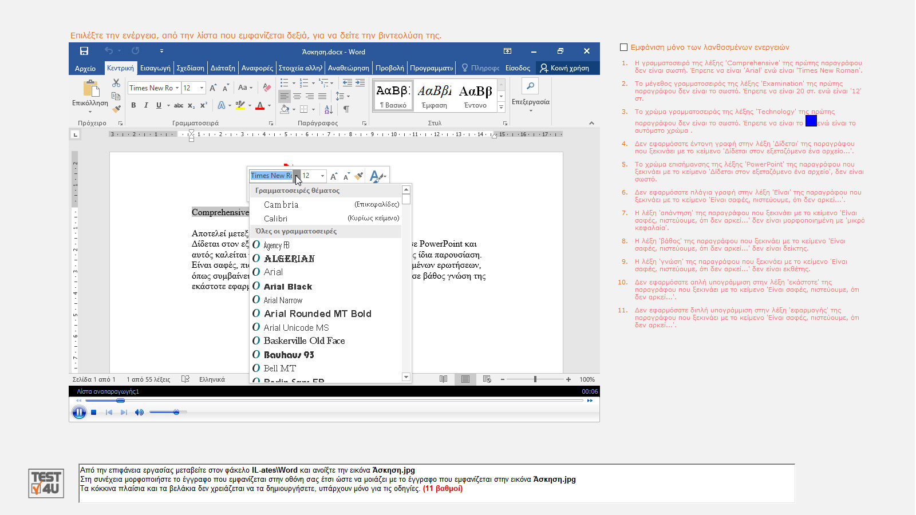Toggle Justify paragraph alignment
916x515 pixels.
(x=322, y=96)
